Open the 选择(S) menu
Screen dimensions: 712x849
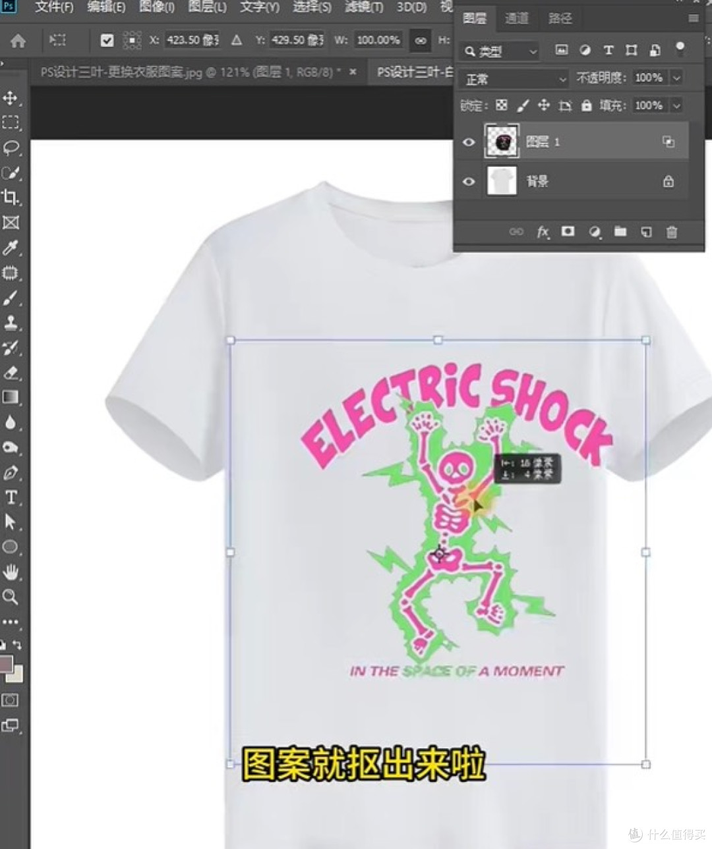click(x=312, y=7)
